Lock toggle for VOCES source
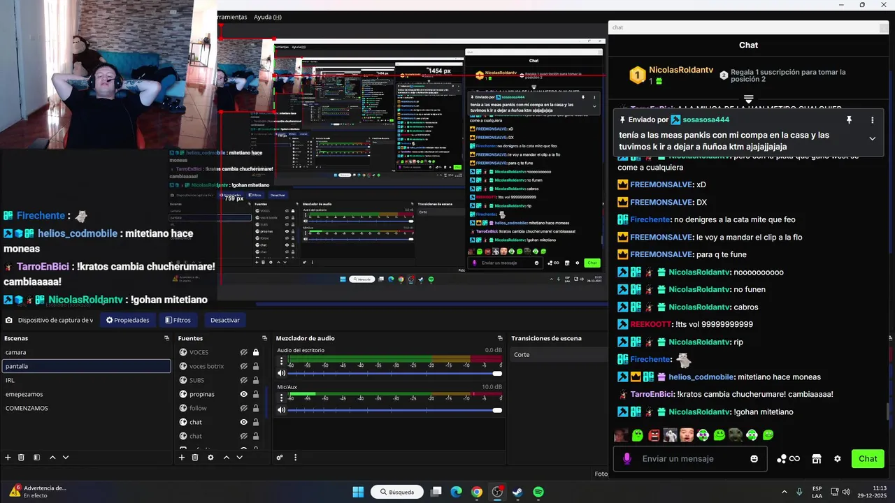The image size is (895, 503). click(256, 352)
